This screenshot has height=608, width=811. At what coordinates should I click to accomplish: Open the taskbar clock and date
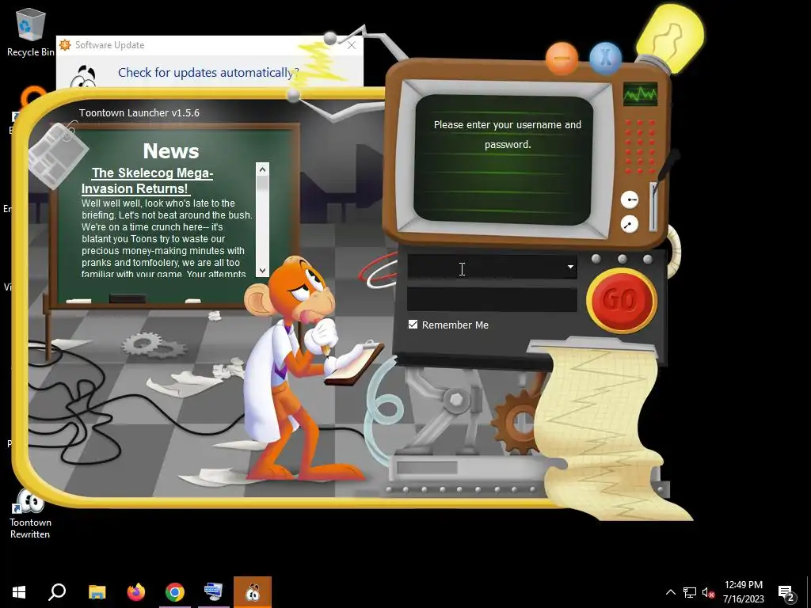point(743,592)
